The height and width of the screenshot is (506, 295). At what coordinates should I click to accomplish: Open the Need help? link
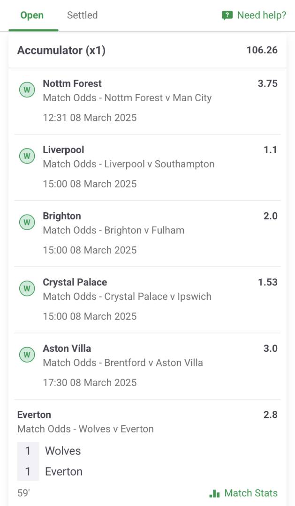coord(261,15)
